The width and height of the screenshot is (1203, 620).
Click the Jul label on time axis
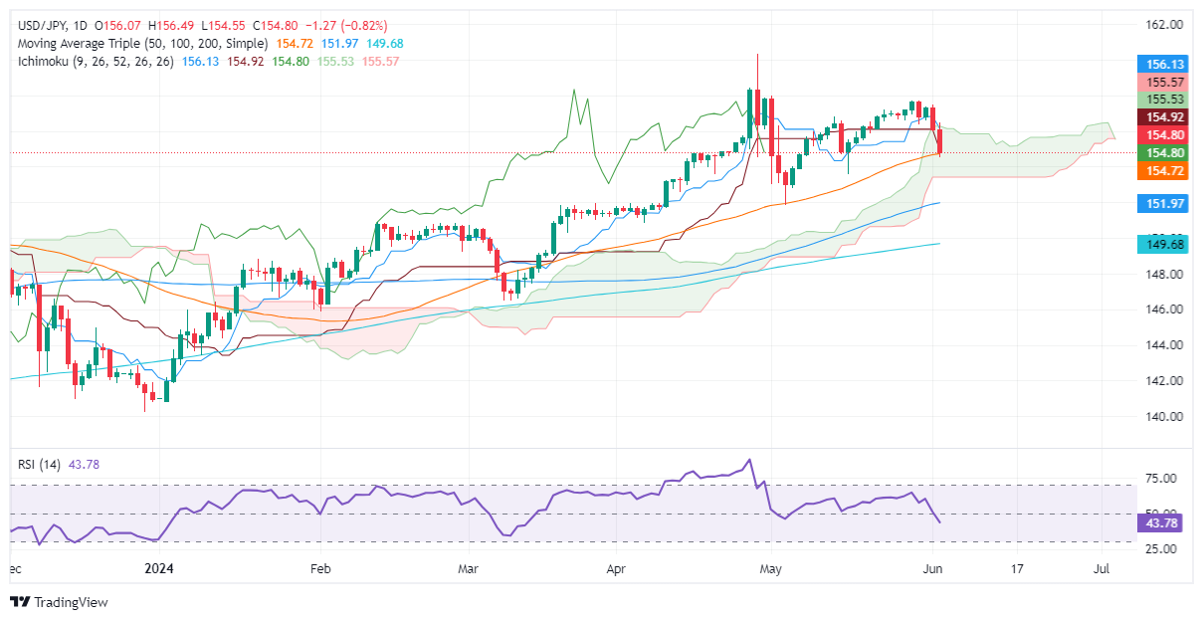tap(1102, 568)
